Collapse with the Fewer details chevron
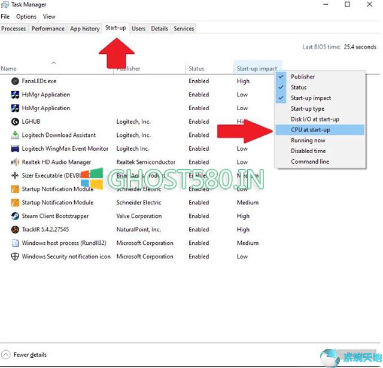Viewport: 383px width, 368px height. pyautogui.click(x=6, y=355)
